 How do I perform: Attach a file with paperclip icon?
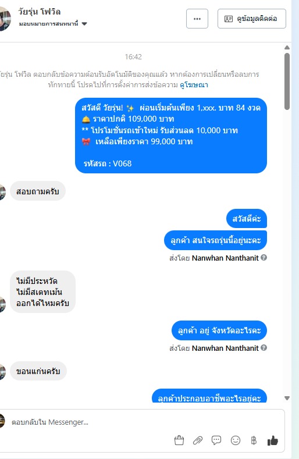pos(198,440)
